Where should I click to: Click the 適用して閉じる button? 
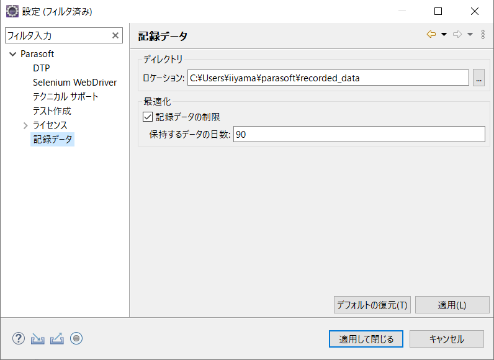(366, 339)
